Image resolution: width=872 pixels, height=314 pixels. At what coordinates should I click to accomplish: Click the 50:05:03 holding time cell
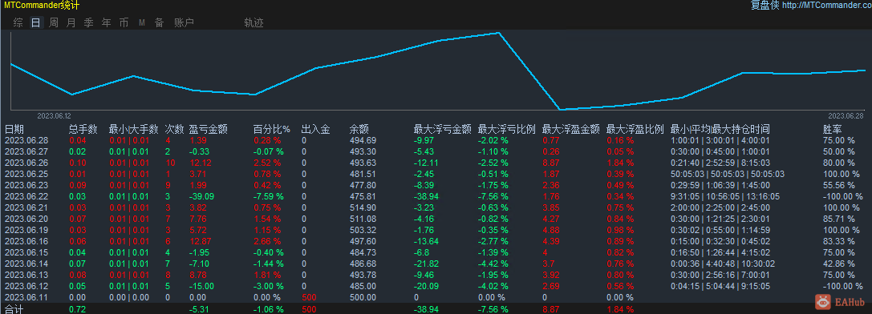(x=728, y=173)
